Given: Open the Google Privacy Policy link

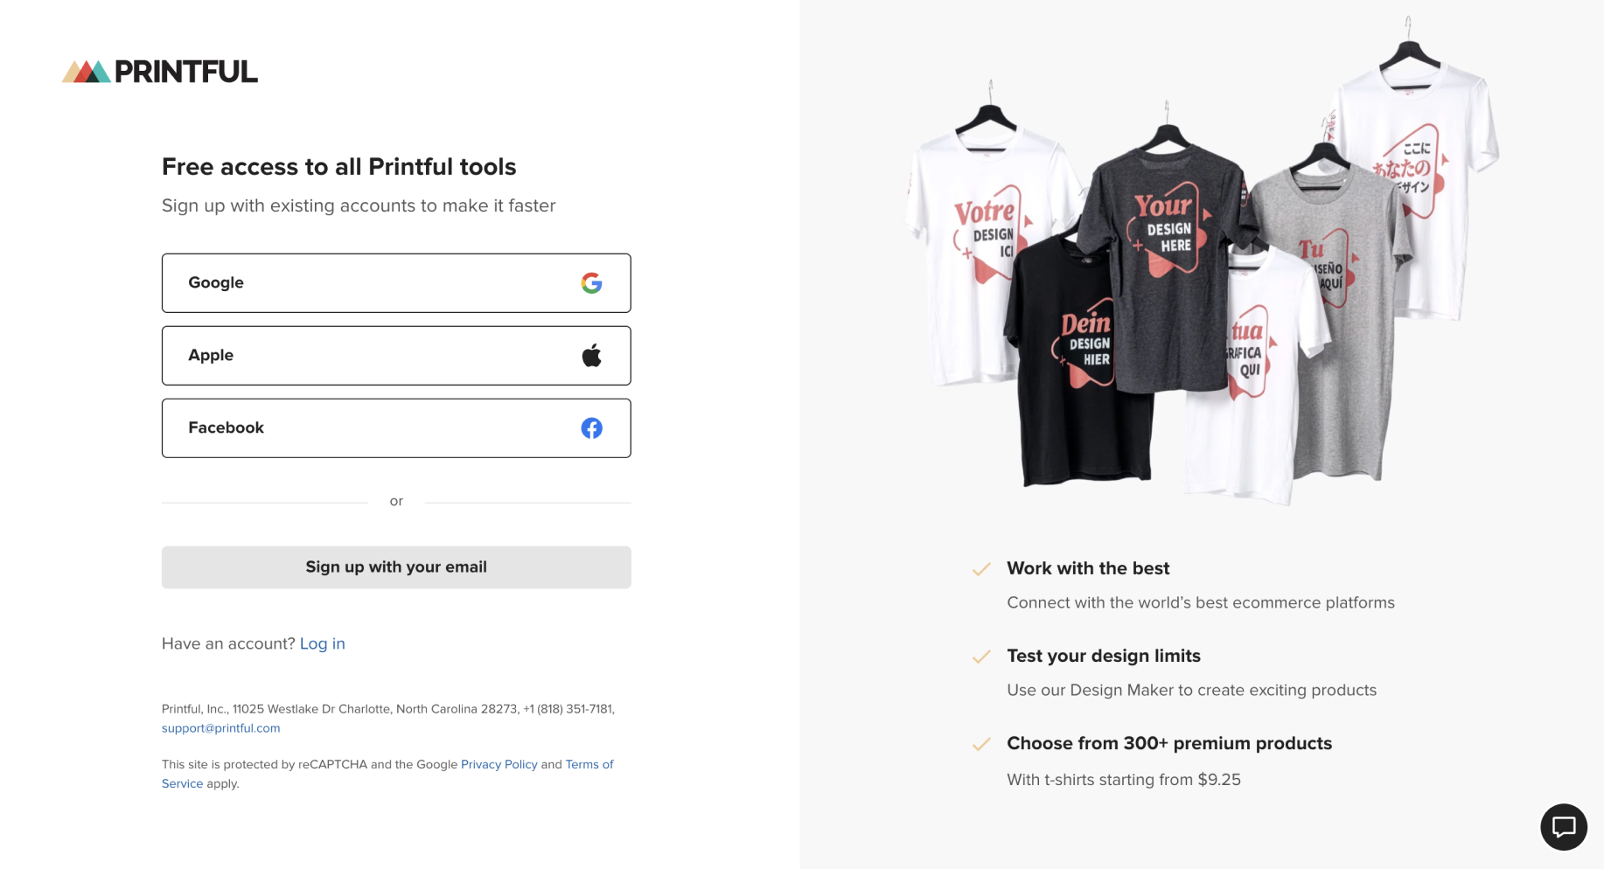Looking at the screenshot, I should [x=499, y=764].
